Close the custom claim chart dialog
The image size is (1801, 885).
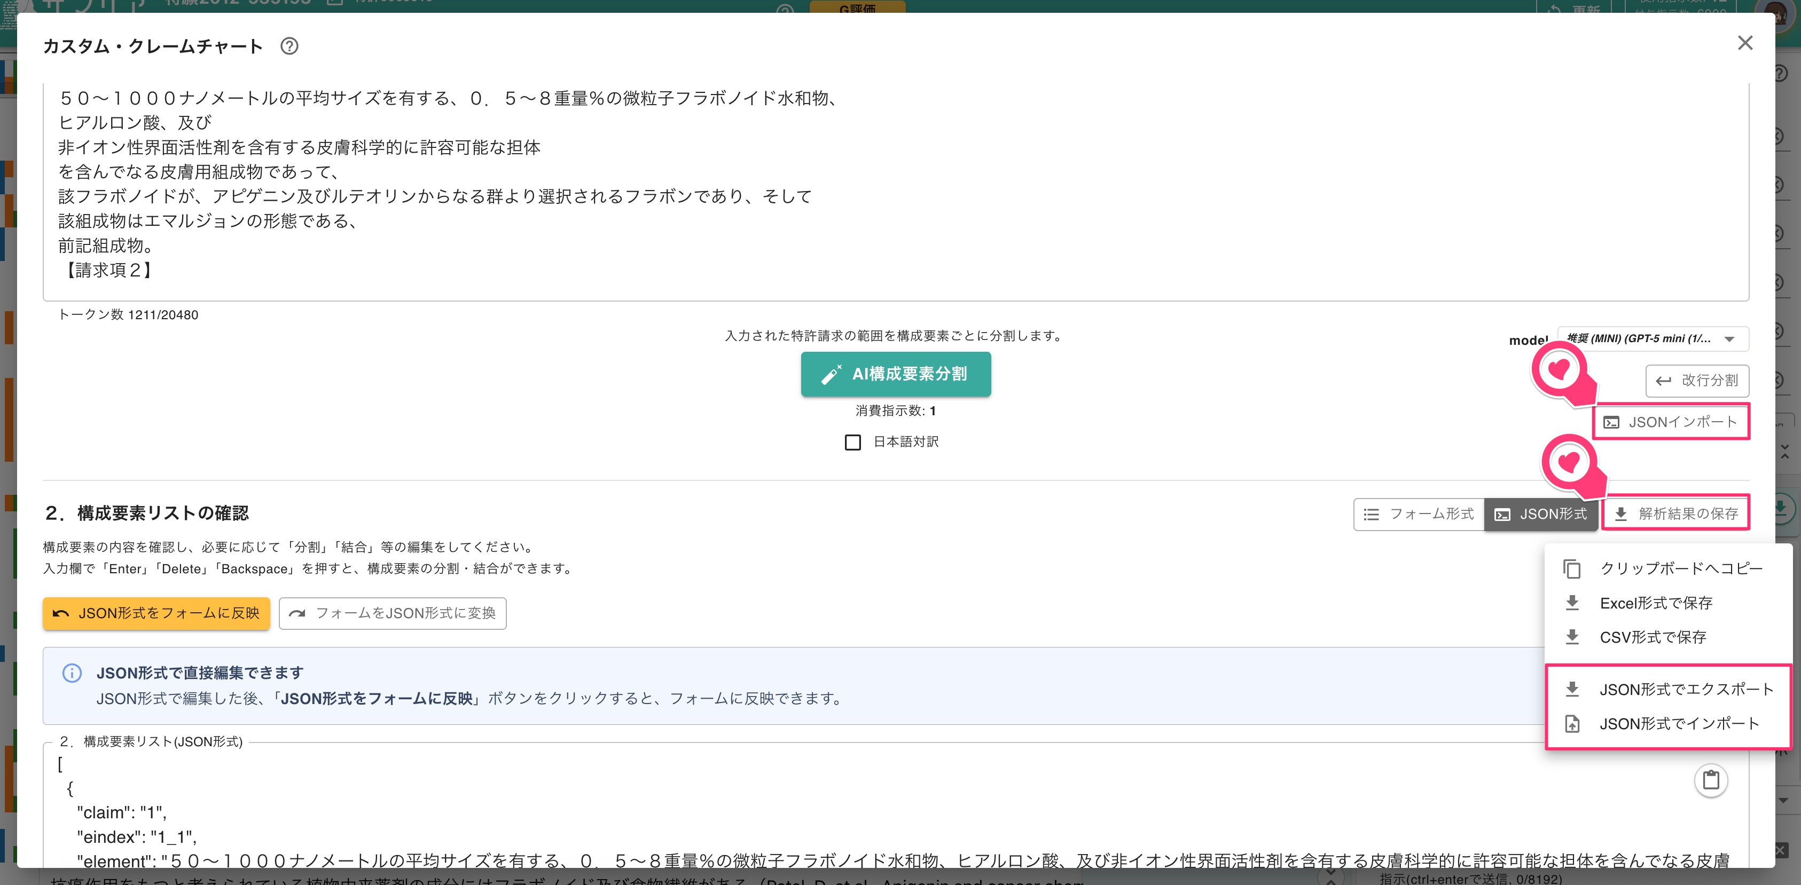(1745, 43)
